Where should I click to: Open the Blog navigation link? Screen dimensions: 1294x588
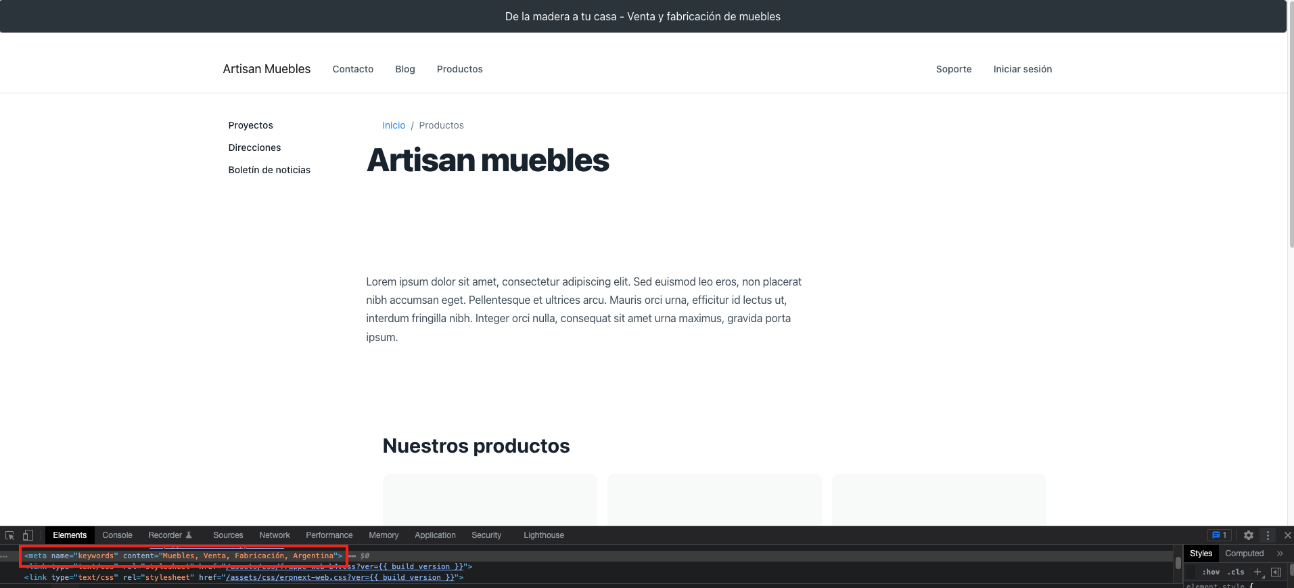tap(405, 69)
